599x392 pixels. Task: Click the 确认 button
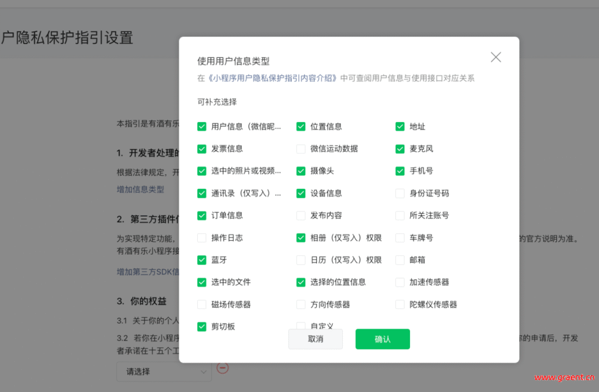coord(382,339)
